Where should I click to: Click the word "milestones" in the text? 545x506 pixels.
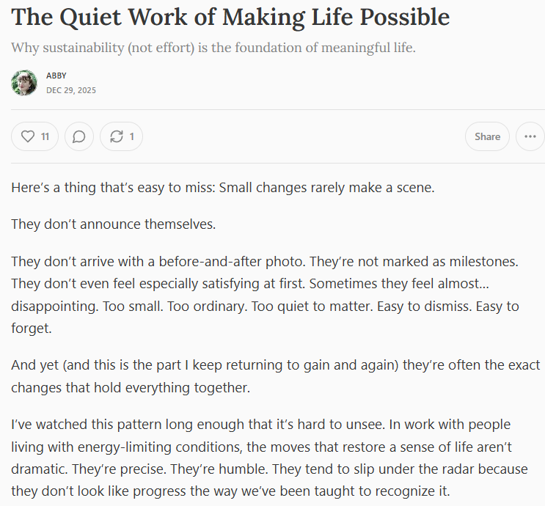point(485,261)
